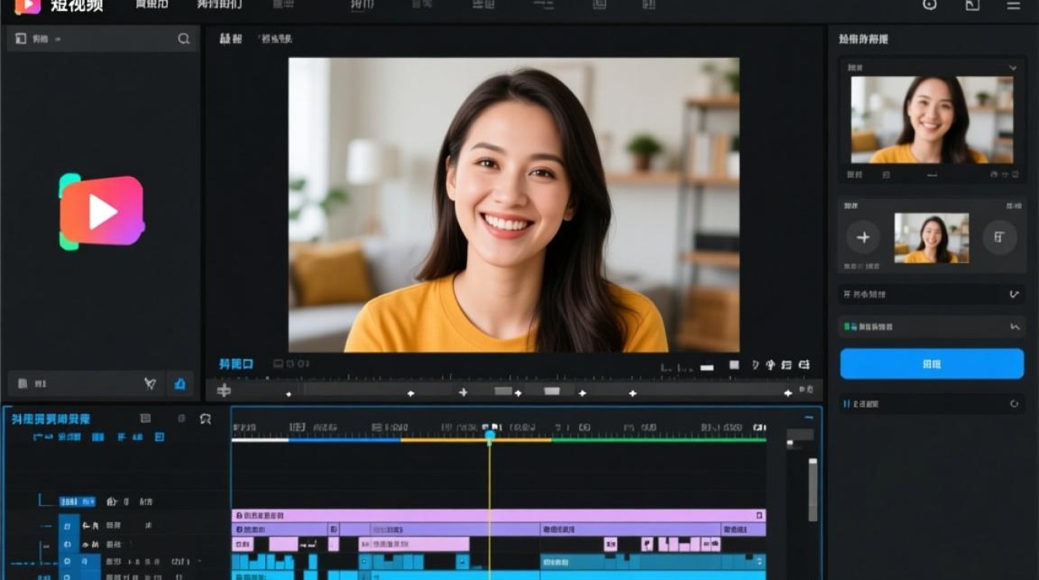Expand the row with green icon in right panel
Screen dimensions: 1039x580
pyautogui.click(x=932, y=327)
